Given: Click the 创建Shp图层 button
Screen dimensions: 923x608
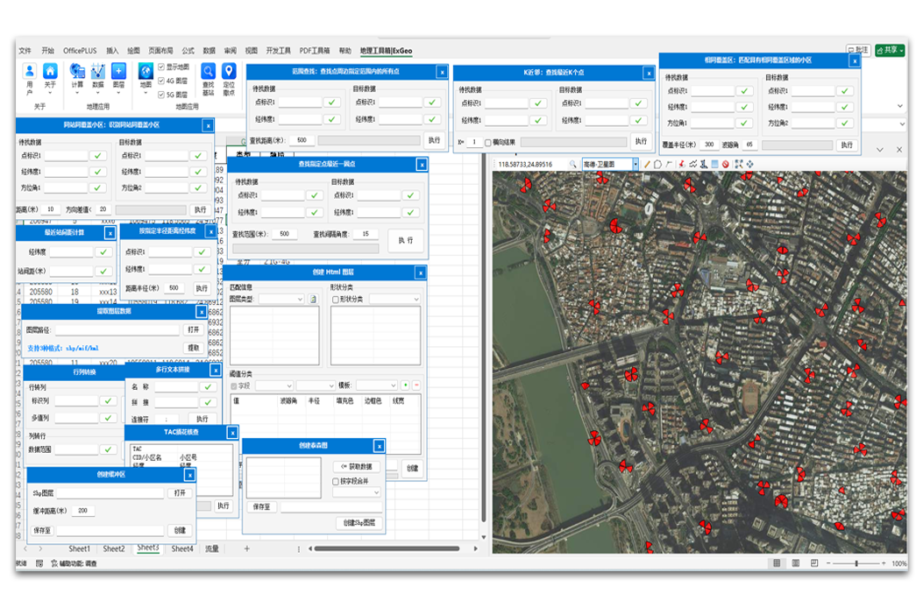Looking at the screenshot, I should [x=359, y=523].
